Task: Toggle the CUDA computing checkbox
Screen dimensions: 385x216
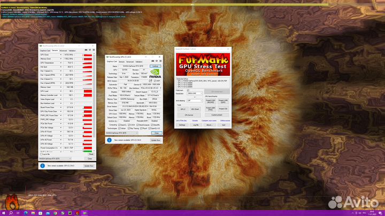Action: [129, 125]
